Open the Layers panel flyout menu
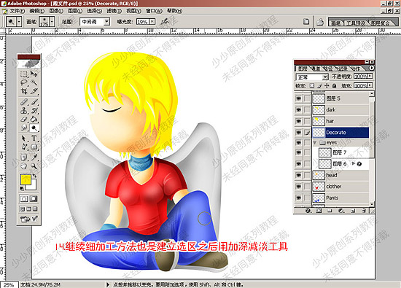This screenshot has width=401, height=288. (372, 68)
